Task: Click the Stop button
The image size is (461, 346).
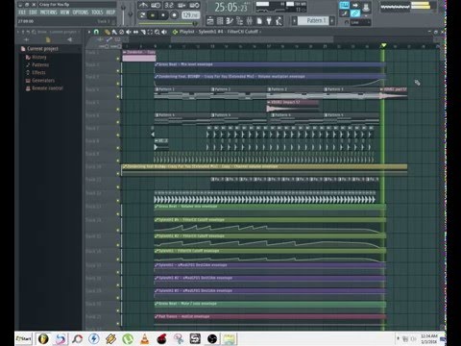Action: pos(163,15)
